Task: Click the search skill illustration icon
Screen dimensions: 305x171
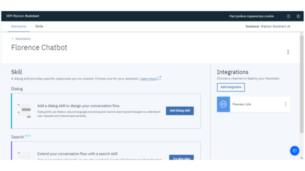Action: pyautogui.click(x=25, y=156)
